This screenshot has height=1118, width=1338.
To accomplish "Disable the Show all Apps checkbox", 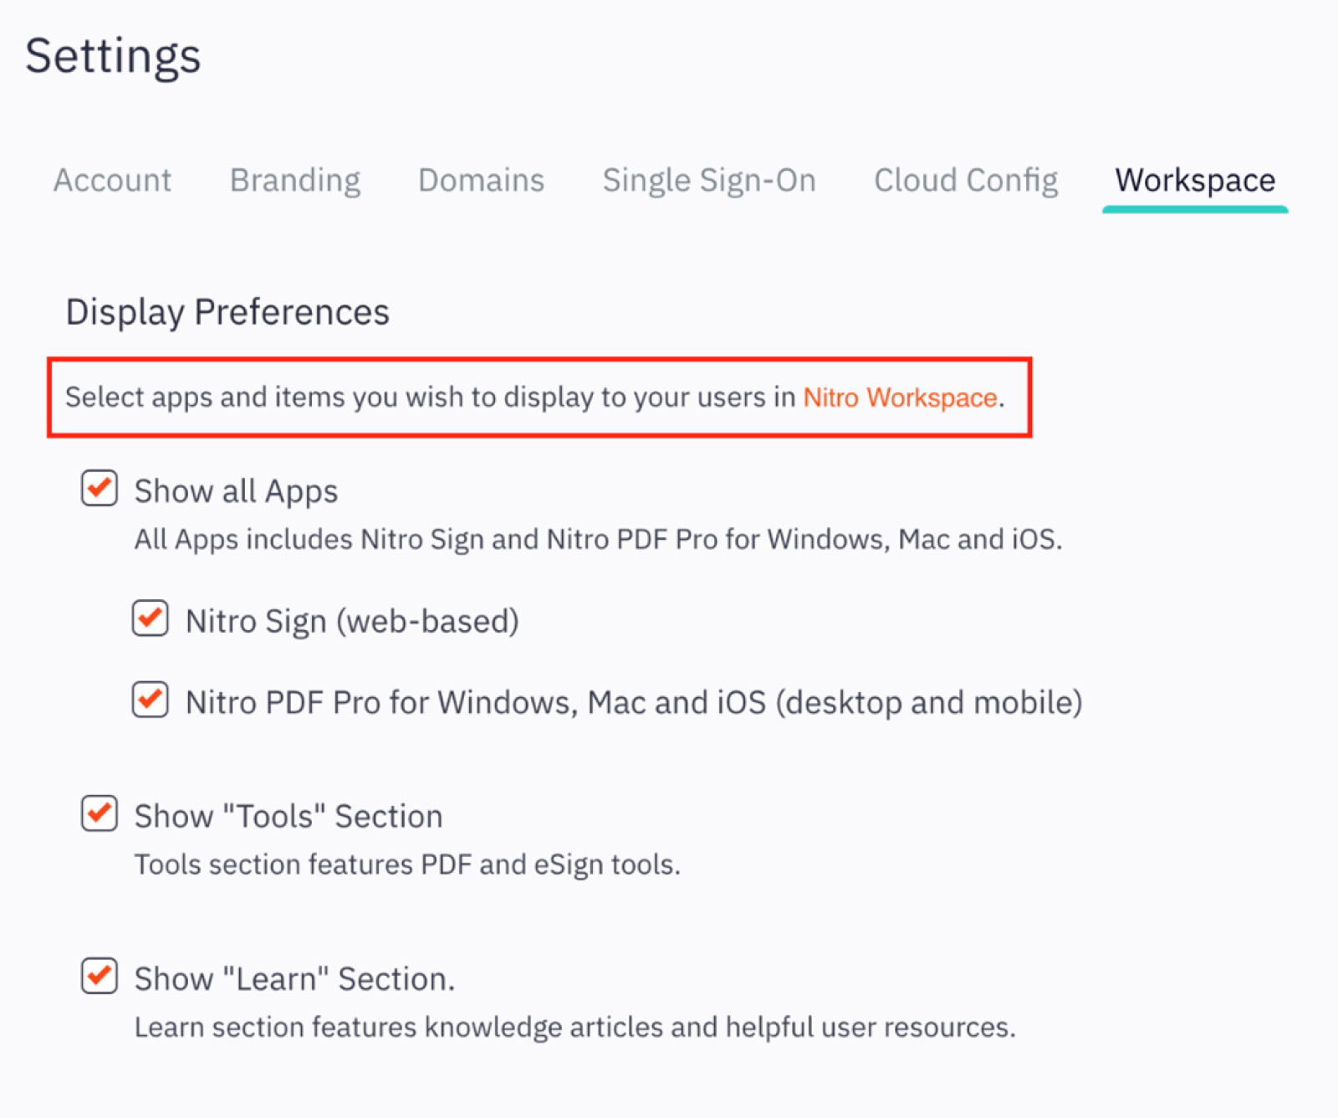I will (x=99, y=490).
